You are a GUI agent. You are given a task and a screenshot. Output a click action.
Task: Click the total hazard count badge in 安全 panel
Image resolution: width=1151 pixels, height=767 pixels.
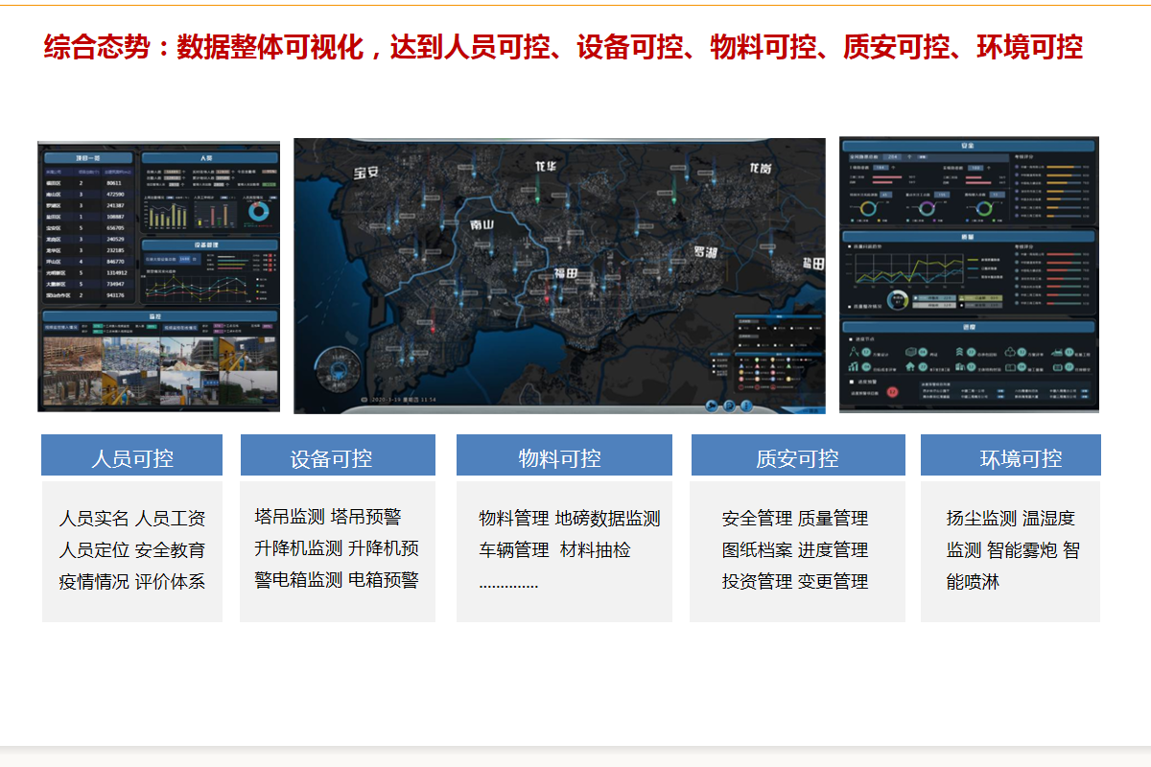892,157
